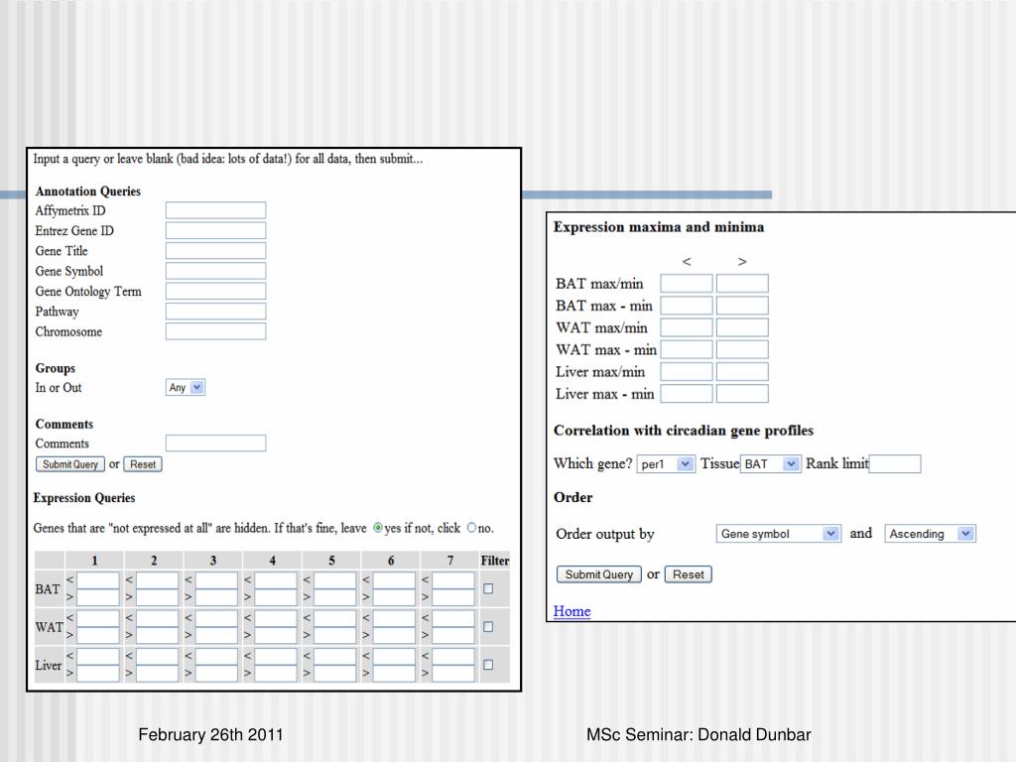Click Liver column 7 greater-than field
This screenshot has width=1016, height=762.
click(453, 674)
